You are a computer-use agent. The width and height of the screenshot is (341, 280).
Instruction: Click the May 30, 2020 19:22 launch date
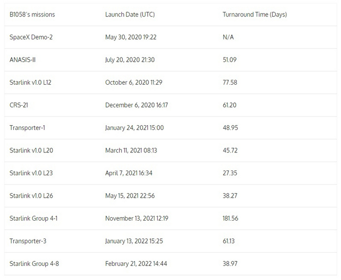130,37
